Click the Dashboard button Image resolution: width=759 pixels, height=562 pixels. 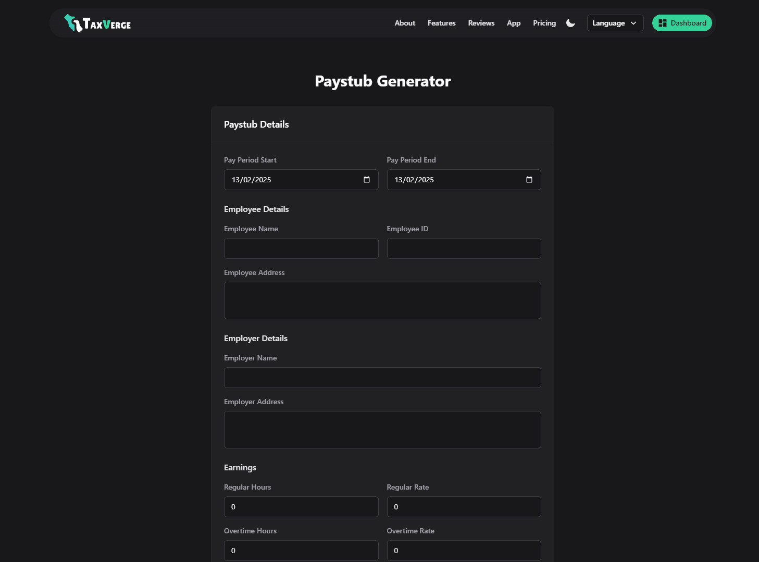click(682, 22)
